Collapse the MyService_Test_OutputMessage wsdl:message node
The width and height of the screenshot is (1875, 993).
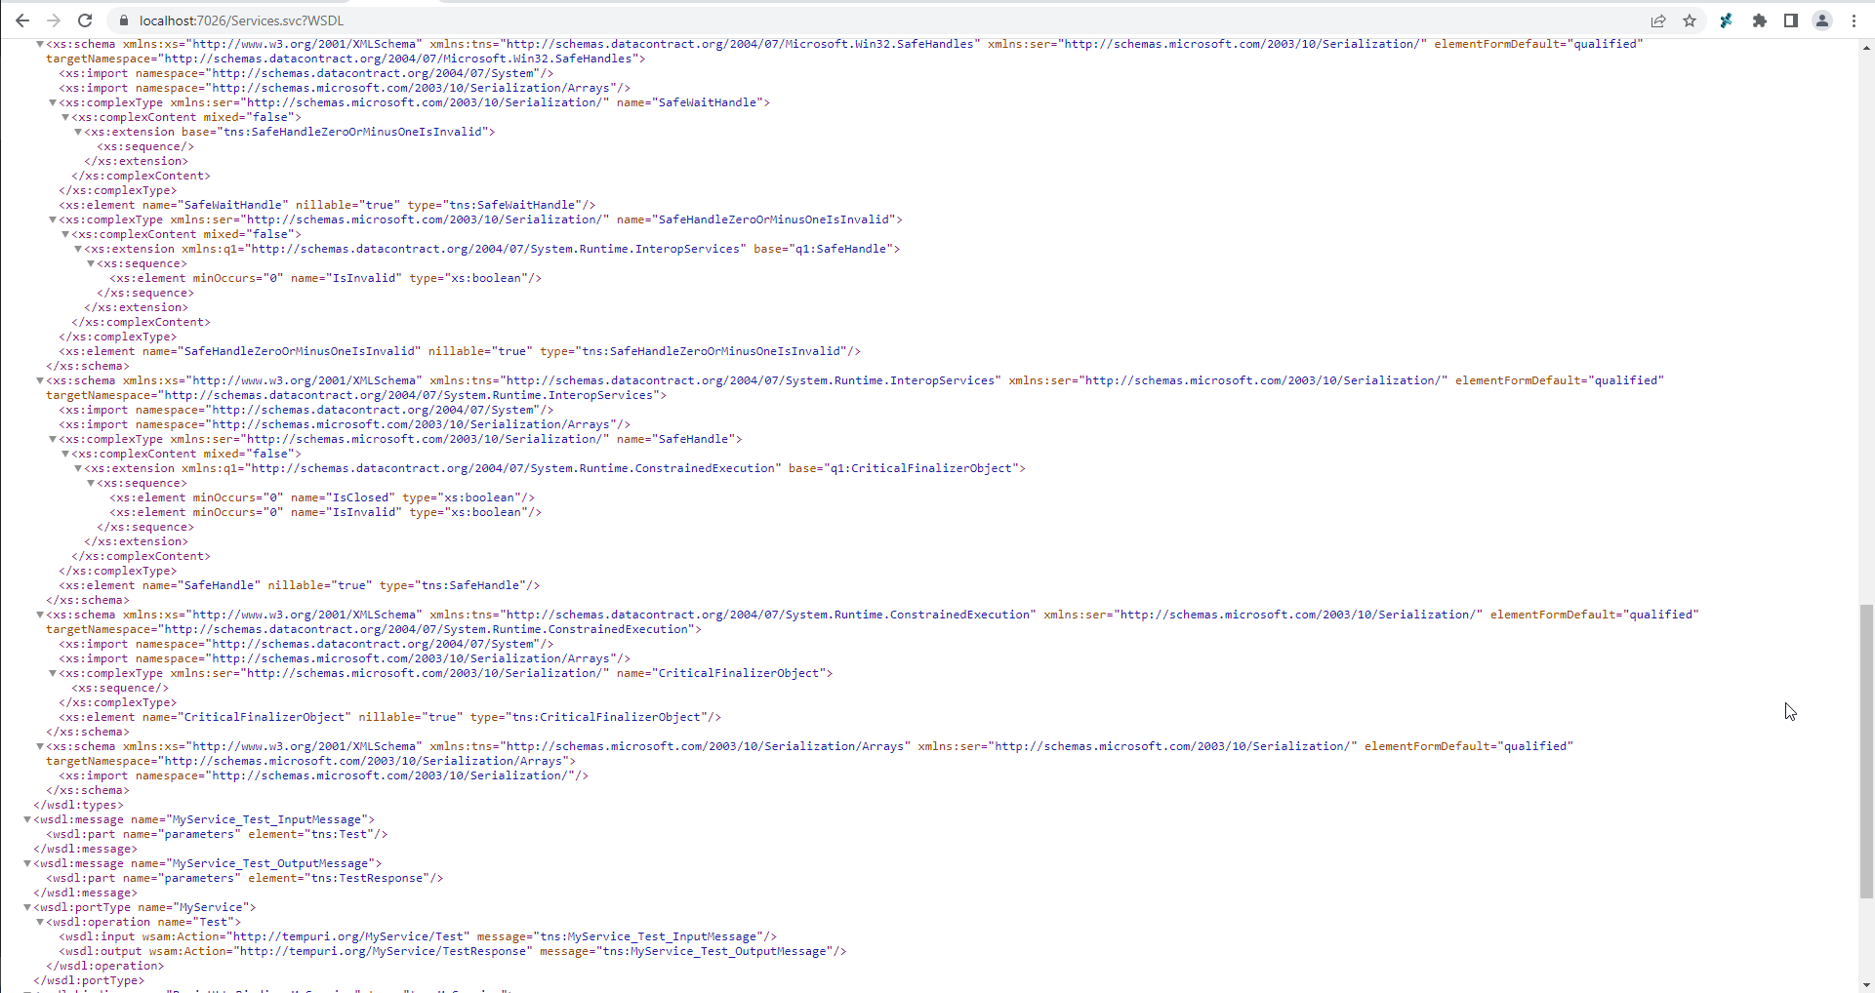click(27, 863)
